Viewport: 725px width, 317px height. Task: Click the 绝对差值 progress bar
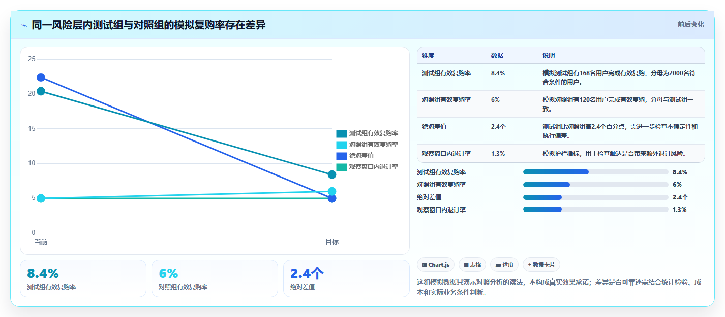(x=595, y=197)
